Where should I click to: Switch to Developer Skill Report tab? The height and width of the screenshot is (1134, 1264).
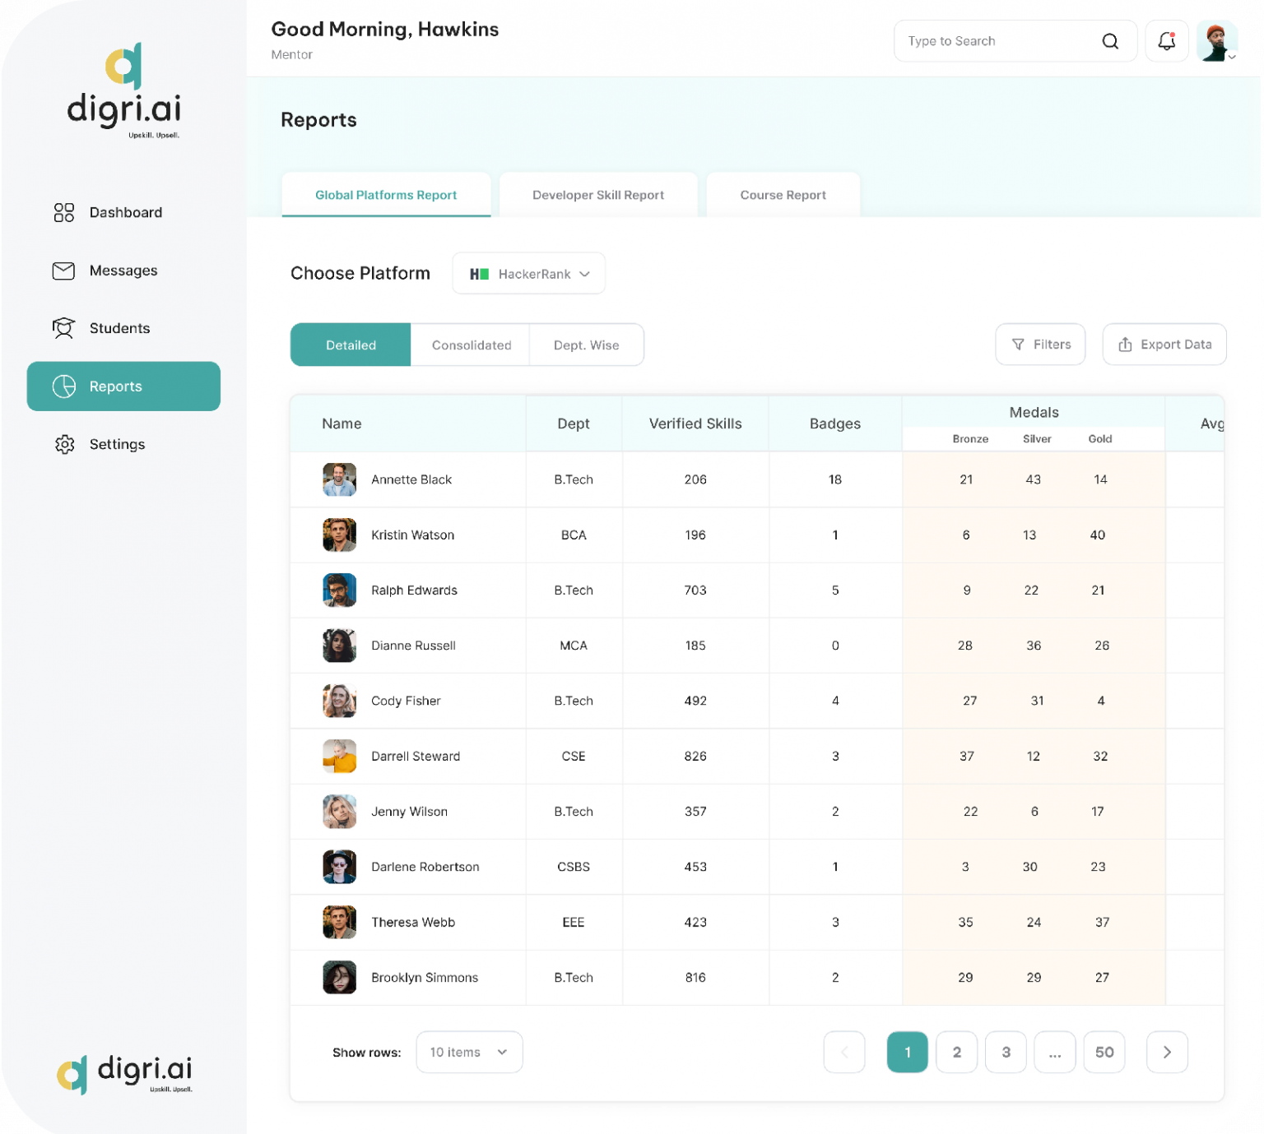[x=598, y=195]
